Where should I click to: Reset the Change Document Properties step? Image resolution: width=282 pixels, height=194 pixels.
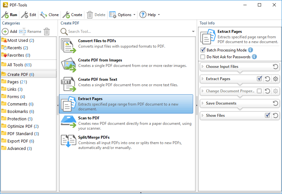pos(268,91)
